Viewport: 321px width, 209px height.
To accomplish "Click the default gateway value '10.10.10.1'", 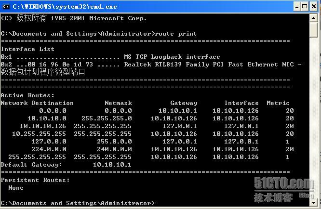I will point(112,165).
